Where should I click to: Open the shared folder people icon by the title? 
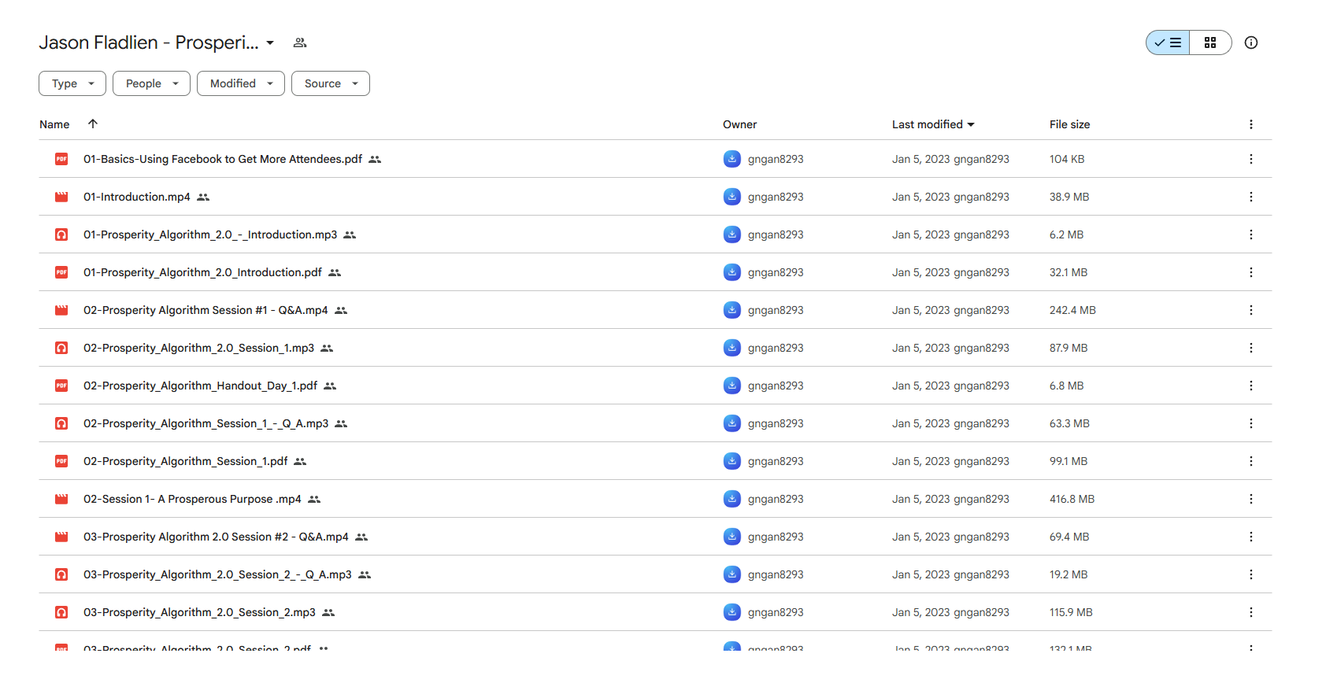(x=300, y=42)
